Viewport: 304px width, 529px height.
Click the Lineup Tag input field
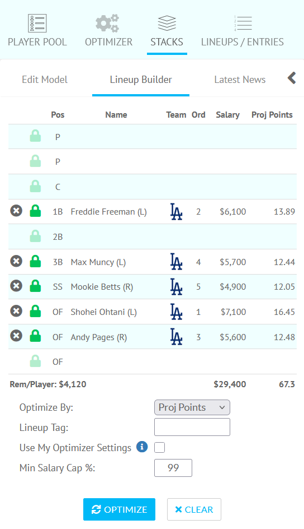pos(192,427)
